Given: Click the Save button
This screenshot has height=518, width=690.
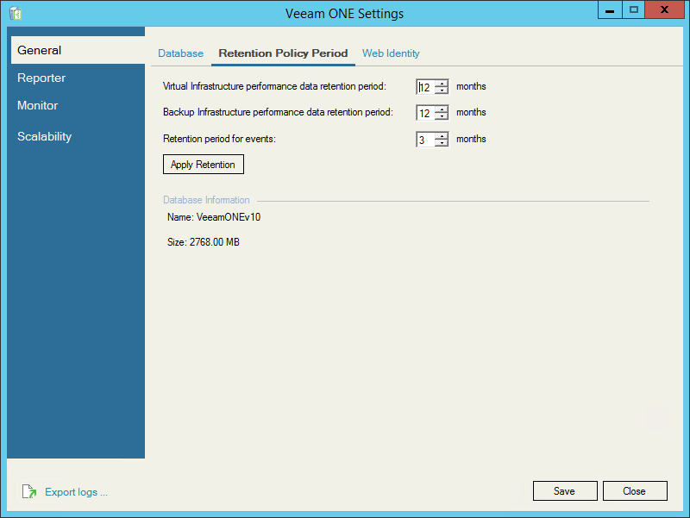Looking at the screenshot, I should (x=565, y=490).
